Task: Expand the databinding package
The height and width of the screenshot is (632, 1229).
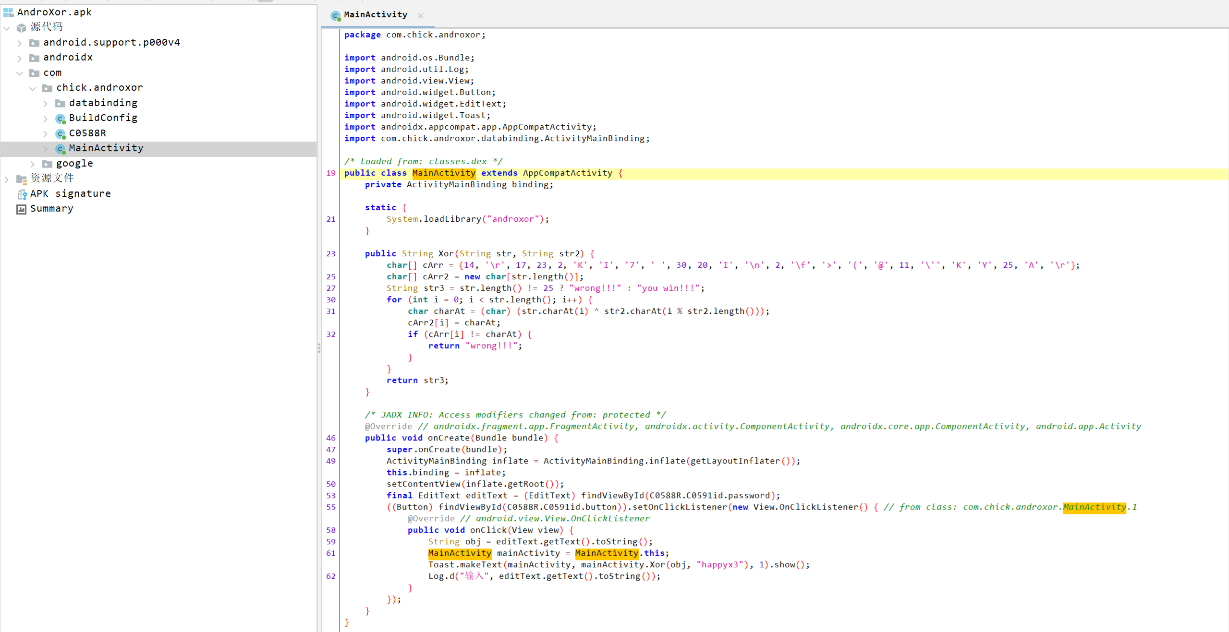Action: click(46, 104)
